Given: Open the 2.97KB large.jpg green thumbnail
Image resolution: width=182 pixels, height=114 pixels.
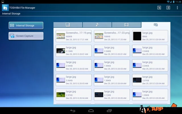Looking at the screenshot, I should (x=61, y=95).
